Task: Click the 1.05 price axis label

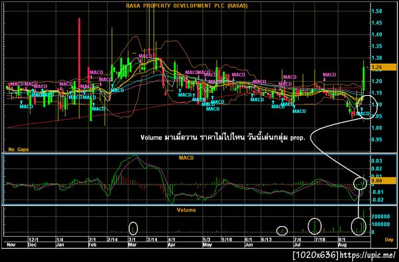Action: (376, 116)
